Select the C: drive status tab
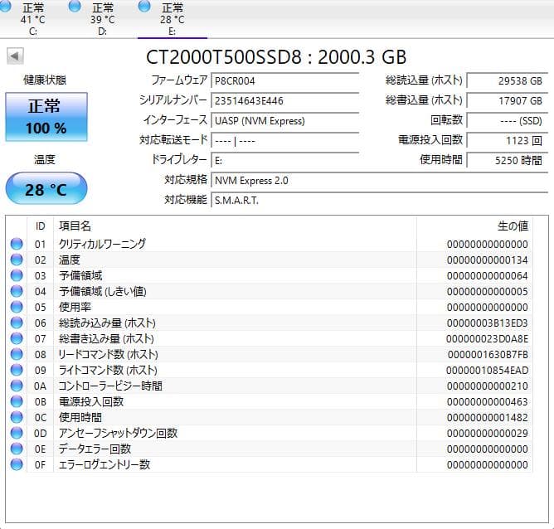The width and height of the screenshot is (554, 529). tap(33, 18)
